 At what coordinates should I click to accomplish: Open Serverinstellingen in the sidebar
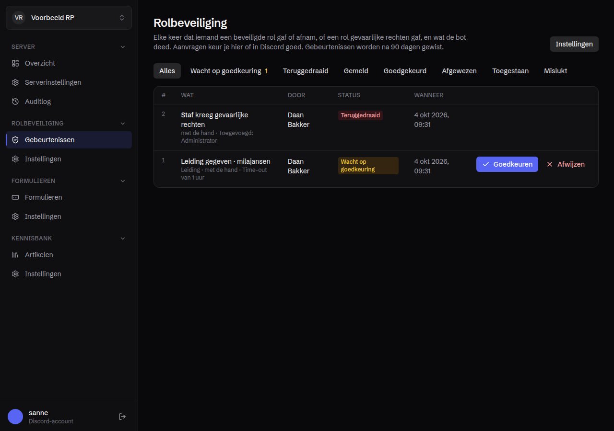(69, 82)
